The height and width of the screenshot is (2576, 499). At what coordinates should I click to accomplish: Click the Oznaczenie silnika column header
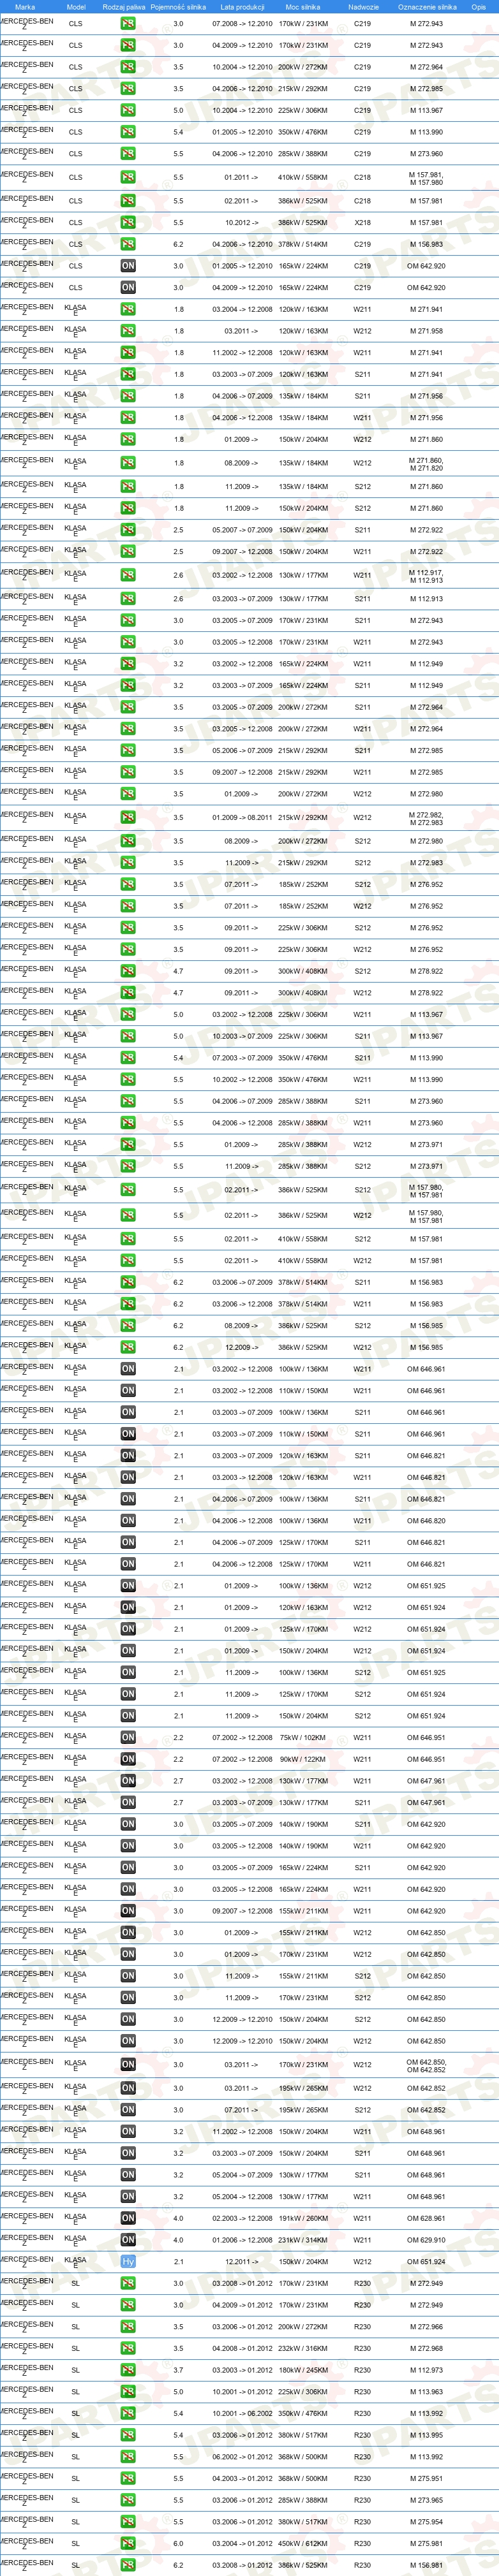(x=427, y=7)
